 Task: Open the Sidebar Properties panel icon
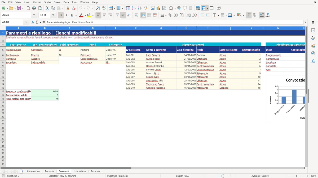313,30
